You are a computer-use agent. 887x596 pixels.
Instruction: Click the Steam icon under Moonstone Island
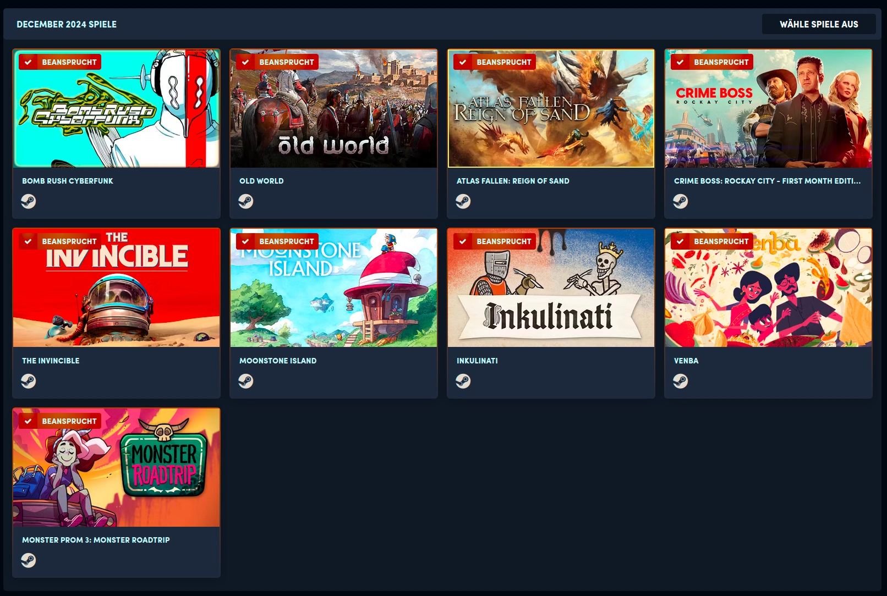[x=246, y=381]
